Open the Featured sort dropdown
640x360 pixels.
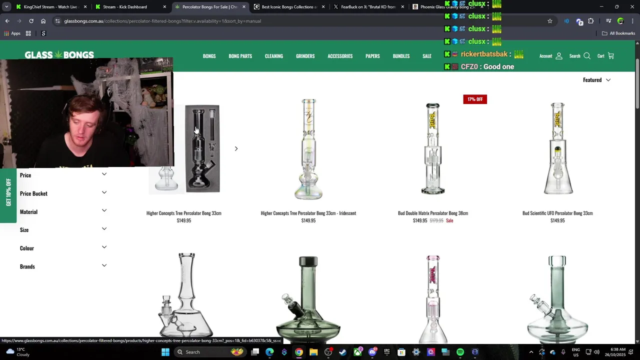coord(596,80)
